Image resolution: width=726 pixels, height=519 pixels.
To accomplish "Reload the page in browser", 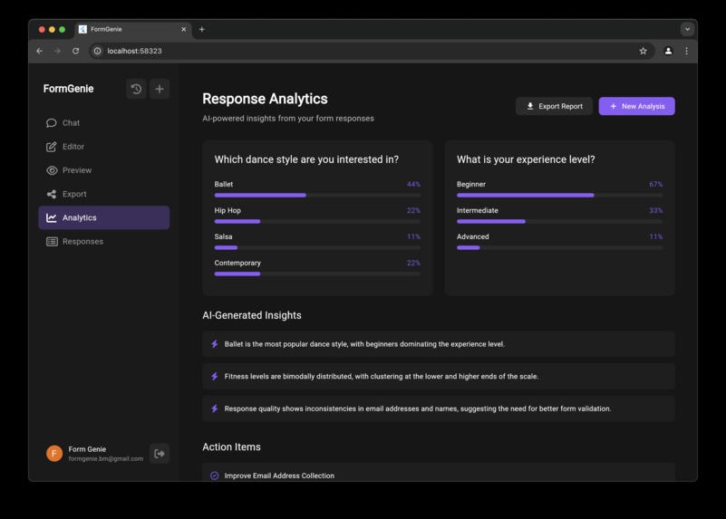I will pyautogui.click(x=75, y=51).
